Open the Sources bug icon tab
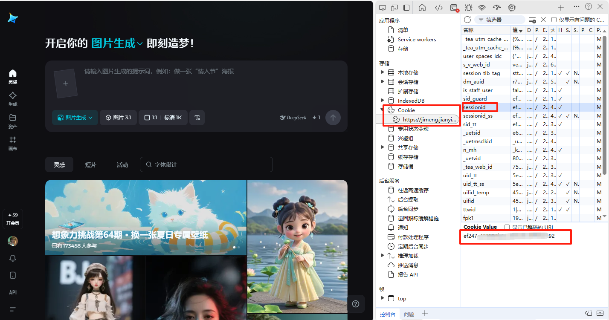This screenshot has height=320, width=609. [x=468, y=8]
